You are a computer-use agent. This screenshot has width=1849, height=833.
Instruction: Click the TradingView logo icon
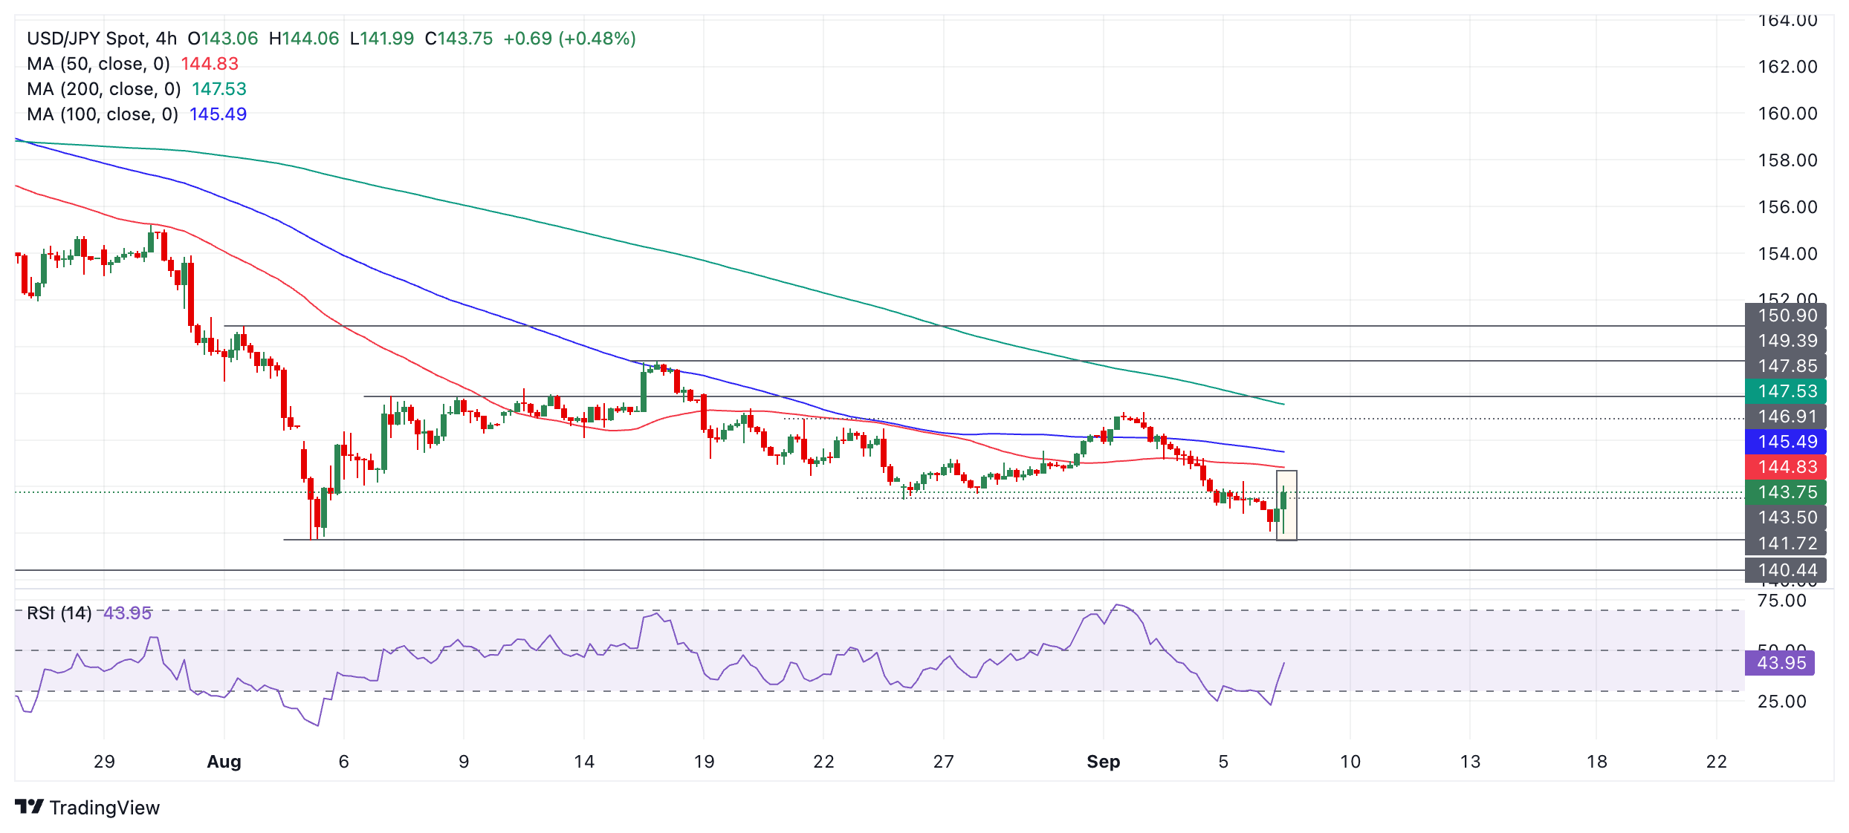coord(30,806)
